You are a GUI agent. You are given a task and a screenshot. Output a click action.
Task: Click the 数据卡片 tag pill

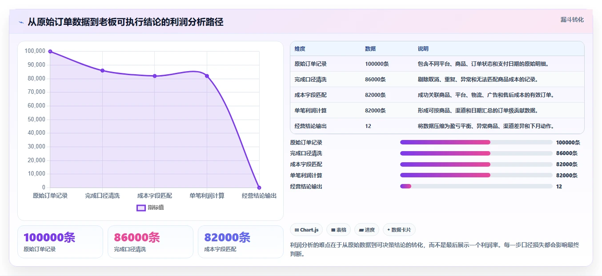(x=399, y=230)
